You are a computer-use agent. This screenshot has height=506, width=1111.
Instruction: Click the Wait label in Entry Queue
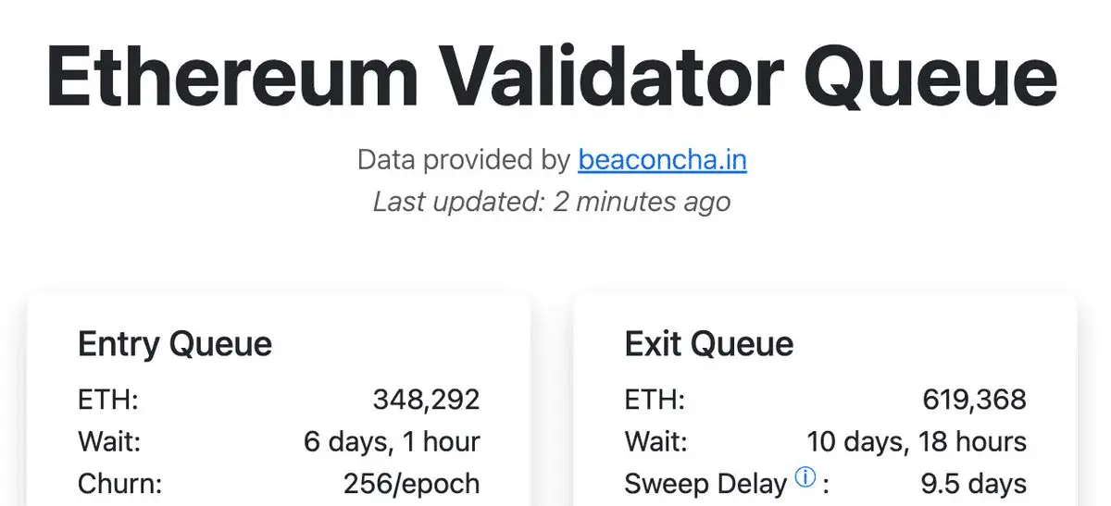point(109,441)
